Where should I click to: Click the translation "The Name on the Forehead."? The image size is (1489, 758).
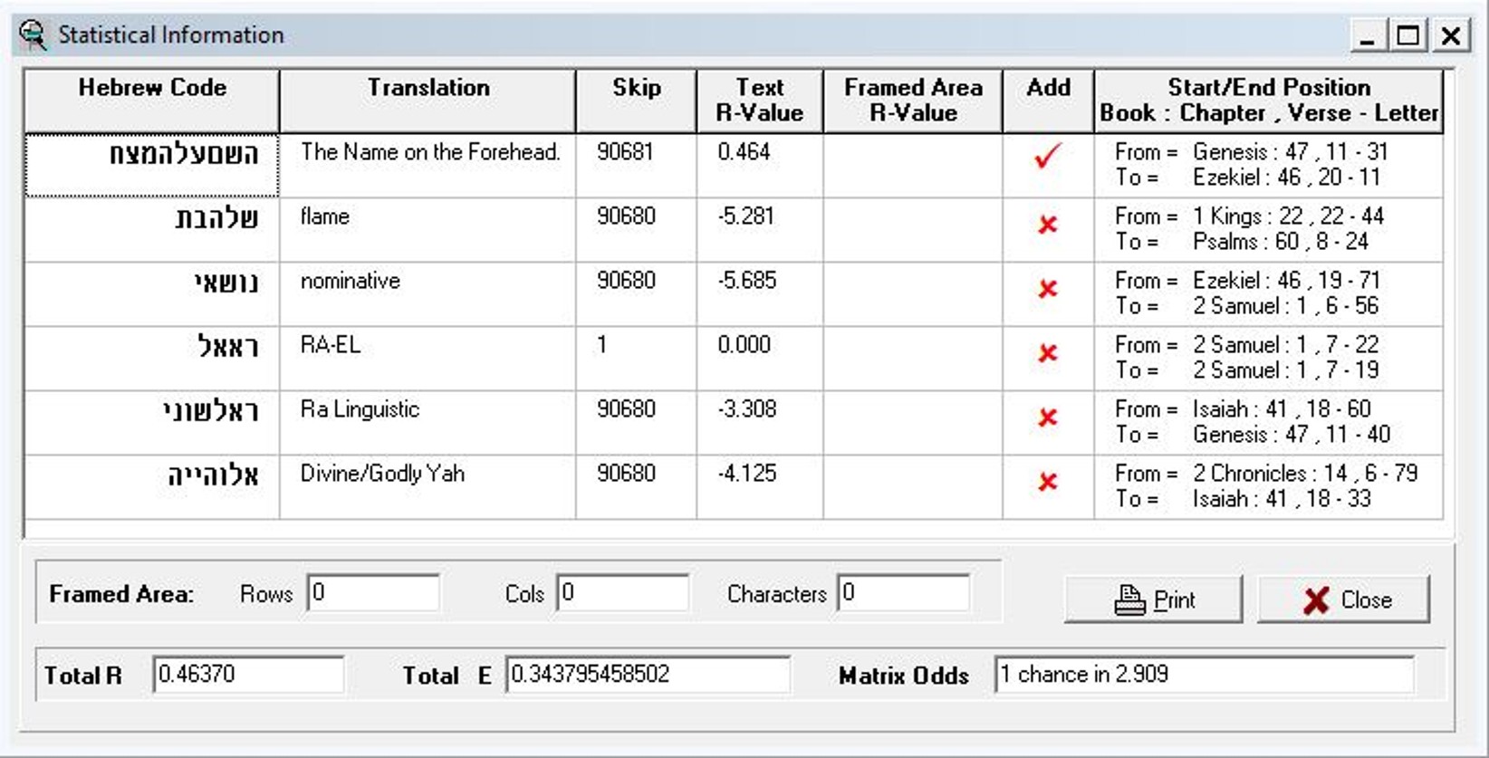[430, 152]
